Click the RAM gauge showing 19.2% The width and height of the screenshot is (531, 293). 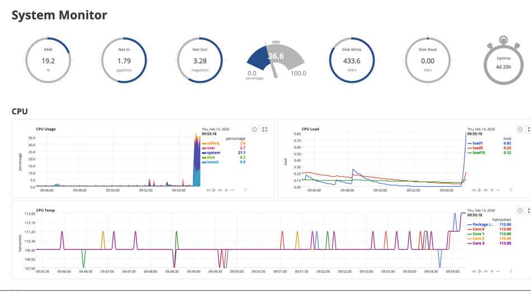point(48,60)
